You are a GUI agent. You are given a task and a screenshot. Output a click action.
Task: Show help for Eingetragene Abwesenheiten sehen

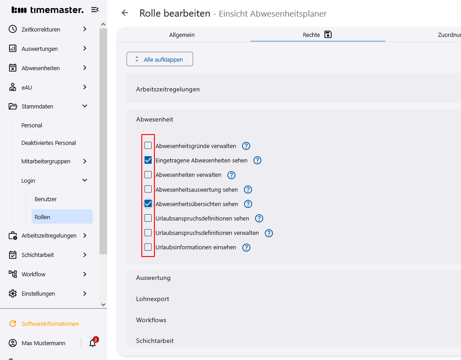(257, 160)
